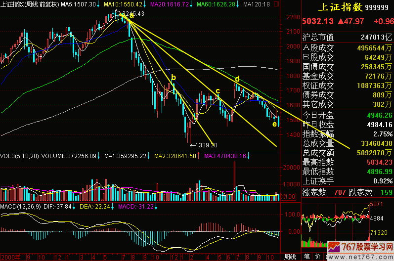Image resolution: width=394 pixels, height=261 pixels.
Task: Open the 周线 period selector at bottom
Action: 290,257
